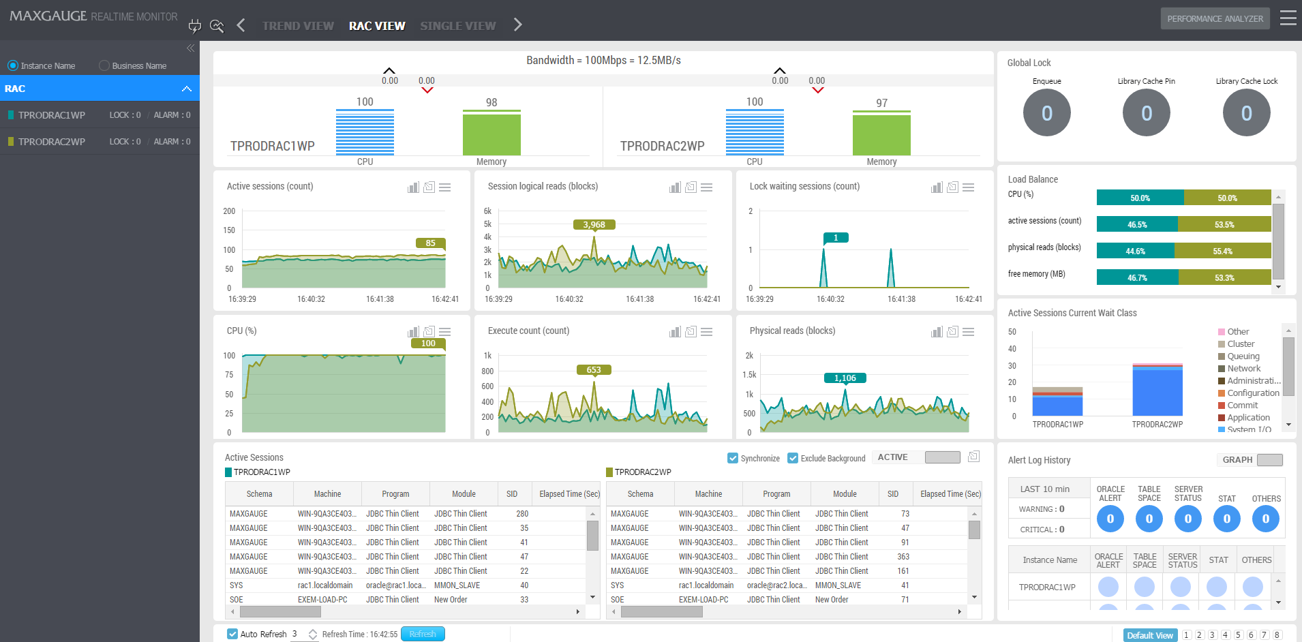Select view layout number 8

(1277, 635)
